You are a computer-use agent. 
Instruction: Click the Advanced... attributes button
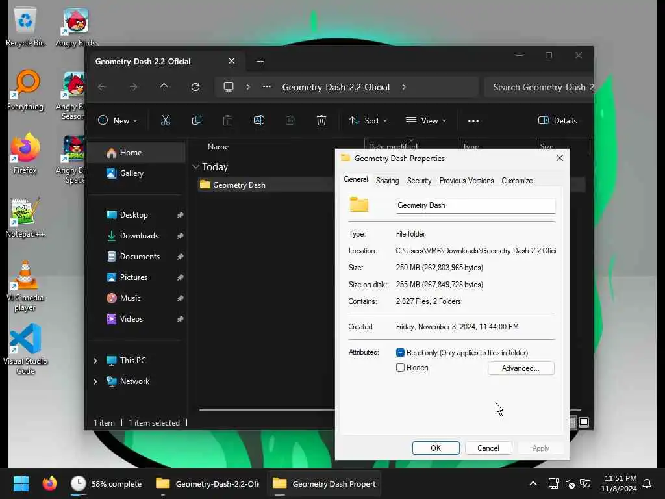point(521,368)
